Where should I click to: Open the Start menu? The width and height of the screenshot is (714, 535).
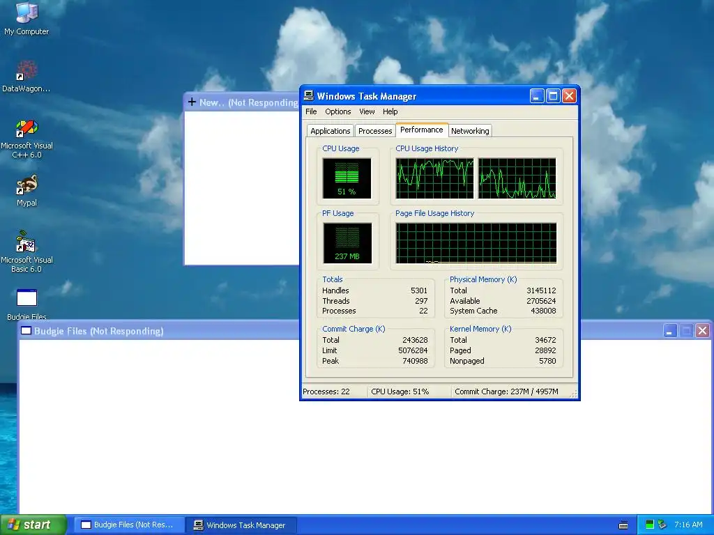point(33,525)
